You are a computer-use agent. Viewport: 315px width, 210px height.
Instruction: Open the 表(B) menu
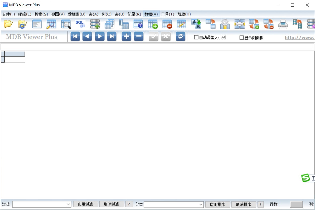point(120,14)
